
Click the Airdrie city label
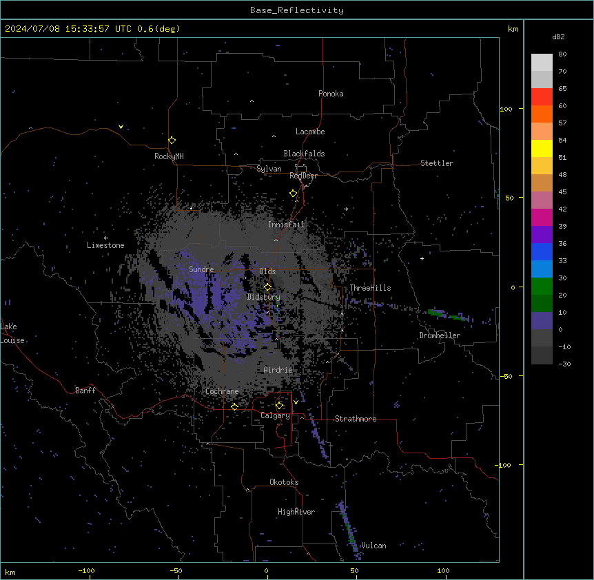(278, 370)
